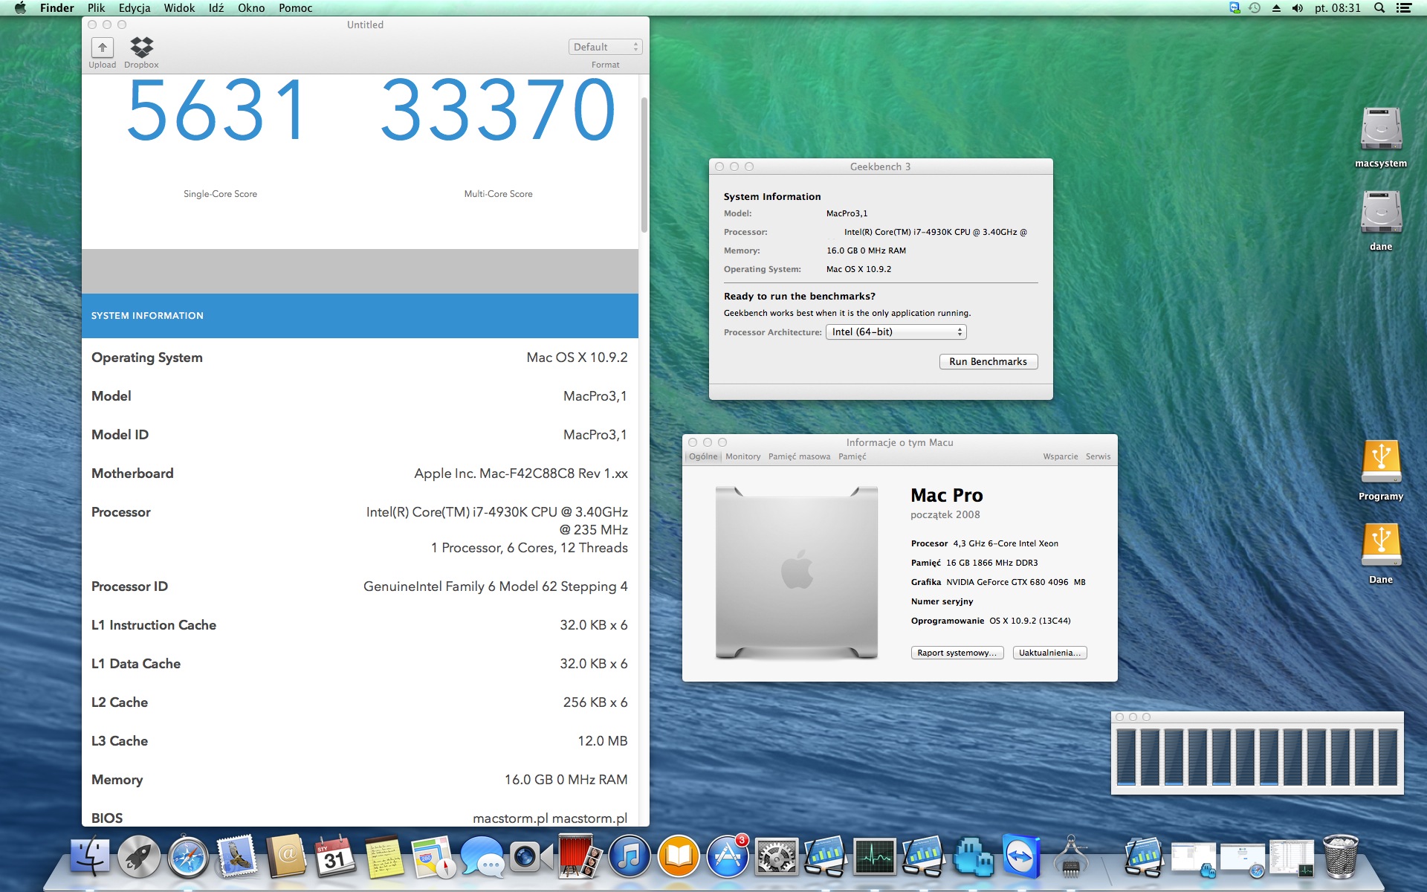This screenshot has width=1427, height=892.
Task: Open Calendar from the Dock
Action: [335, 857]
